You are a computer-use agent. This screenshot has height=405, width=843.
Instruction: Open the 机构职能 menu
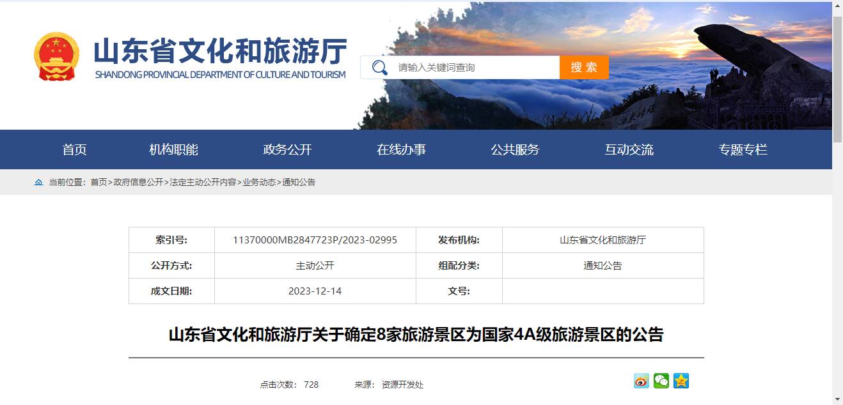(x=173, y=149)
